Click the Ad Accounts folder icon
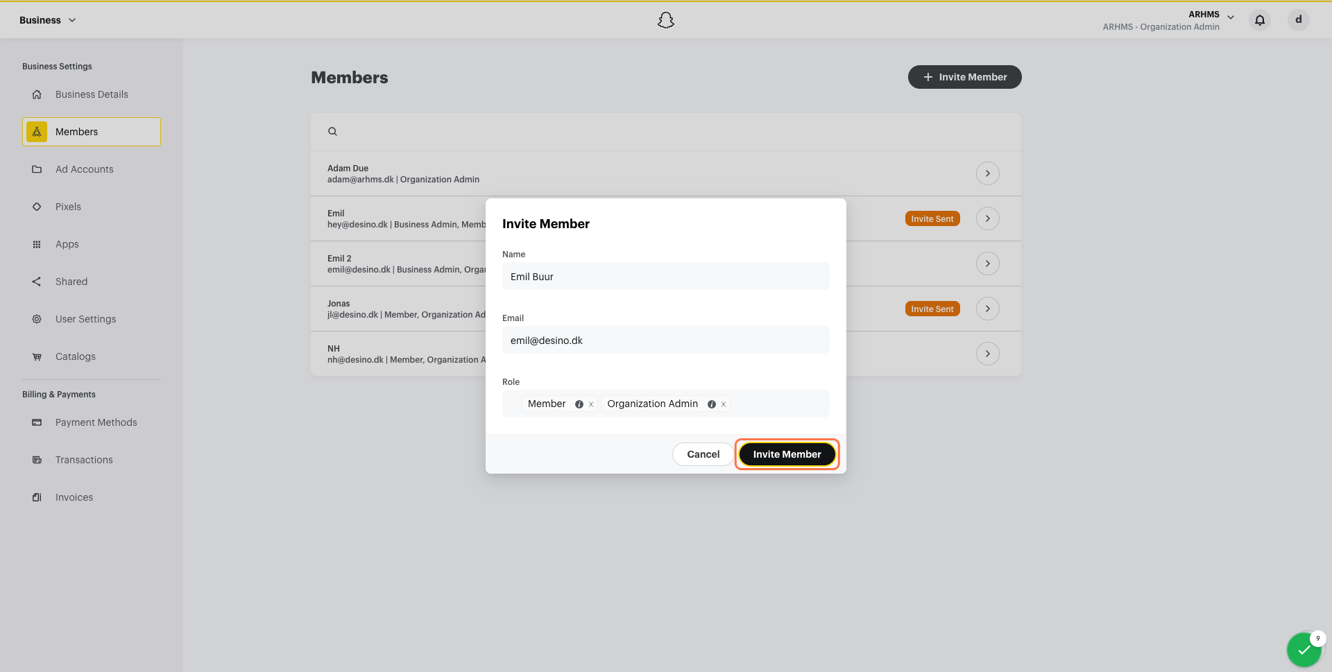The height and width of the screenshot is (672, 1332). 37,169
